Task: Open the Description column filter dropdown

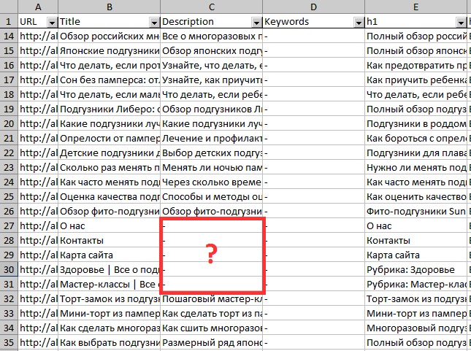Action: click(x=256, y=23)
